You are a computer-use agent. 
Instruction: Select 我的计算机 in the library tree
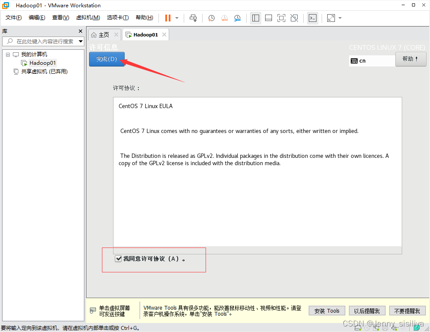(x=34, y=54)
